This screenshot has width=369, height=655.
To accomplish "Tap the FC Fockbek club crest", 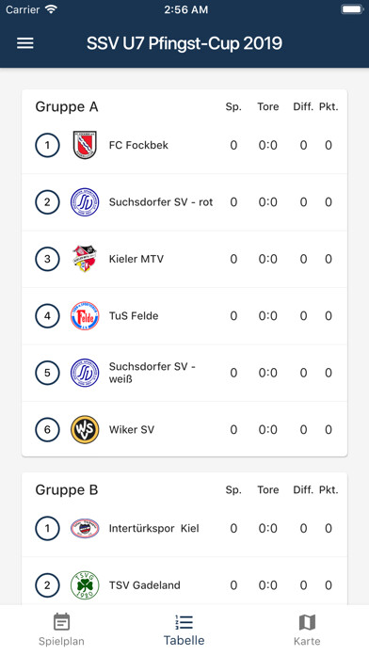I will (85, 145).
